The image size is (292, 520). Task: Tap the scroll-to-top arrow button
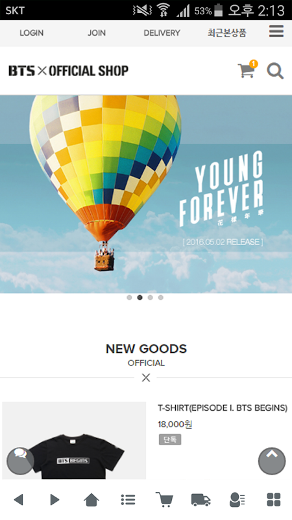[272, 461]
